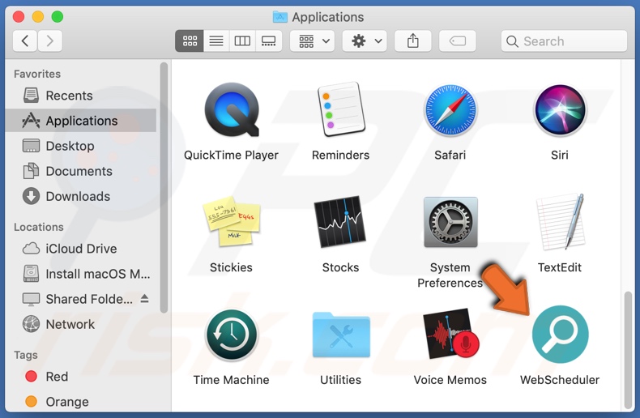The image size is (640, 418).
Task: Launch QuickTime Player app
Action: pos(231,111)
